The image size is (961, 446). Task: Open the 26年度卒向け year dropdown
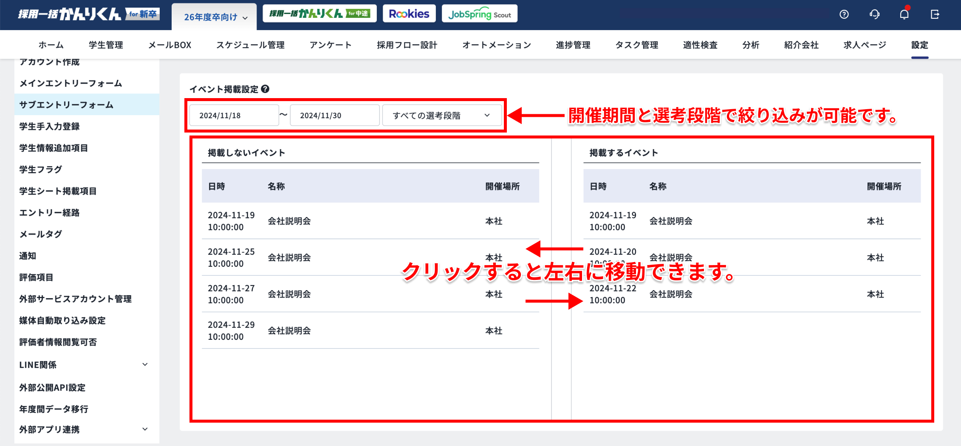215,17
